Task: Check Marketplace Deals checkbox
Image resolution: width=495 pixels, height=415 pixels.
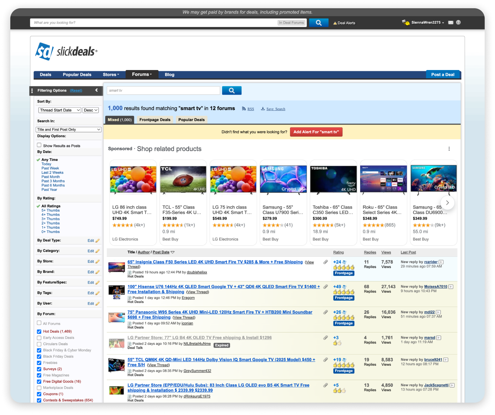Action: [39, 388]
